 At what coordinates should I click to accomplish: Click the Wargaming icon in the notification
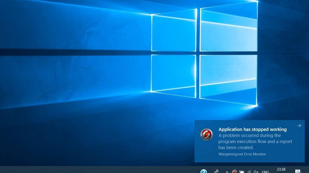pos(206,134)
